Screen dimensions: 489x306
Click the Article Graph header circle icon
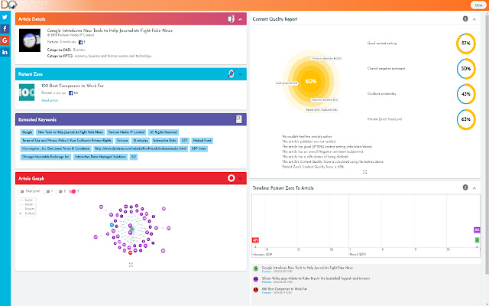pyautogui.click(x=230, y=178)
